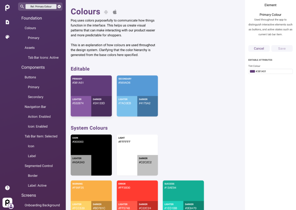
Task: Click the EDITABLE ATTRIBUTES label
Action: 260,60
